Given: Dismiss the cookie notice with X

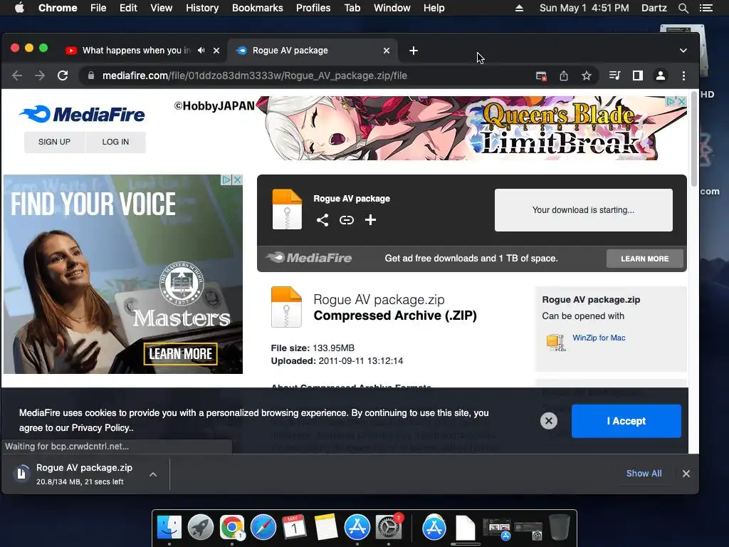Looking at the screenshot, I should tap(549, 421).
